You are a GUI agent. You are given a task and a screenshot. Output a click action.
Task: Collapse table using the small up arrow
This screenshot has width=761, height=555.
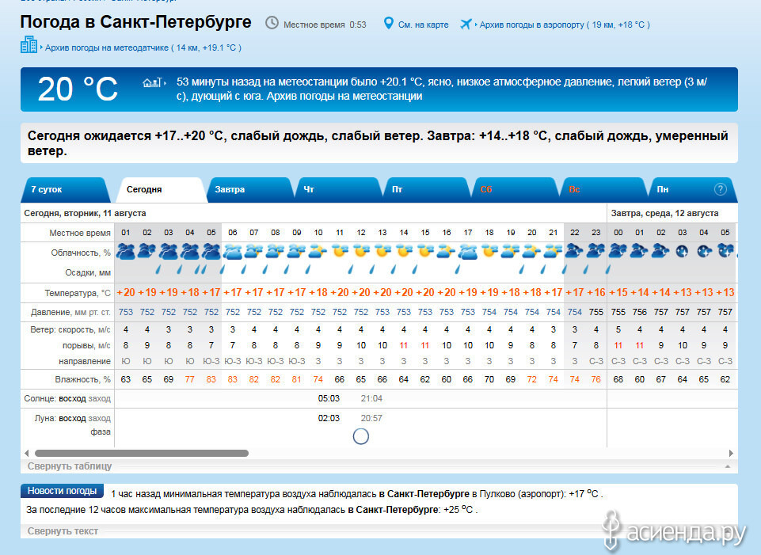pyautogui.click(x=727, y=466)
